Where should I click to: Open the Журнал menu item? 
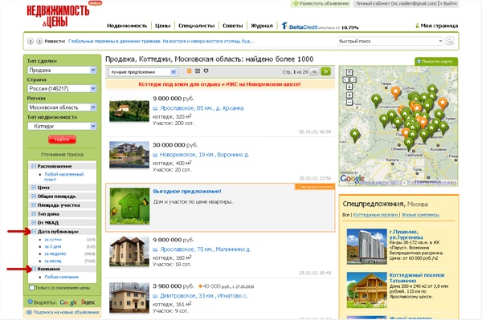[262, 26]
